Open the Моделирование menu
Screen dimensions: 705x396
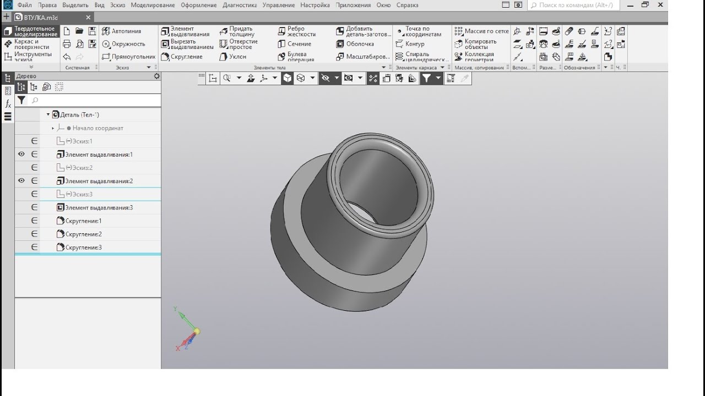(153, 5)
